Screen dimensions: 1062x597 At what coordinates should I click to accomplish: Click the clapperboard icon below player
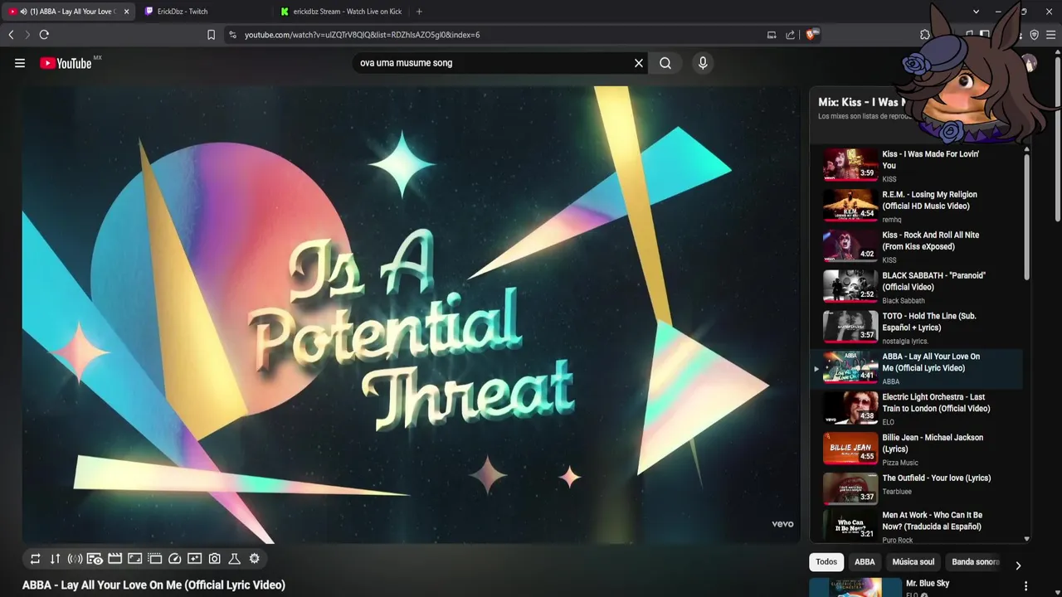(x=114, y=559)
